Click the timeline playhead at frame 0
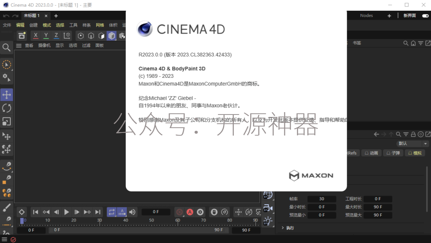This screenshot has height=243, width=431. (22, 221)
